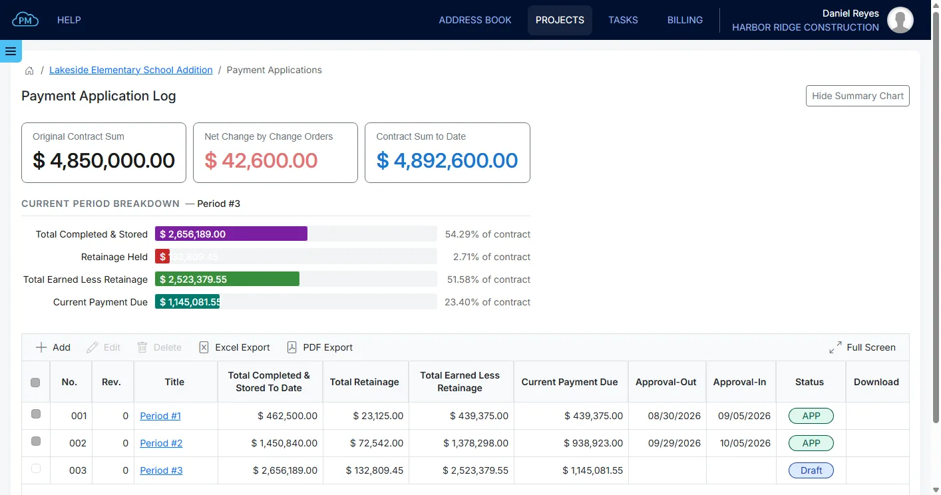Click the teal Current Payment Due bar
This screenshot has height=495, width=941.
point(187,301)
